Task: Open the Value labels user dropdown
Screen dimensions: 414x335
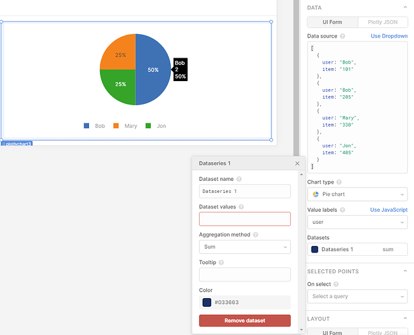Action: 357,222
